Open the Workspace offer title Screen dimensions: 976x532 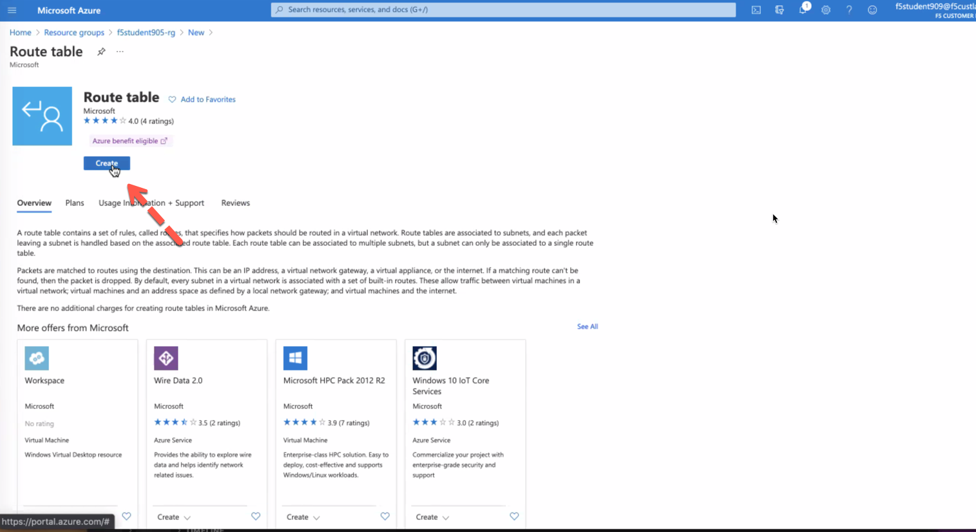(44, 381)
